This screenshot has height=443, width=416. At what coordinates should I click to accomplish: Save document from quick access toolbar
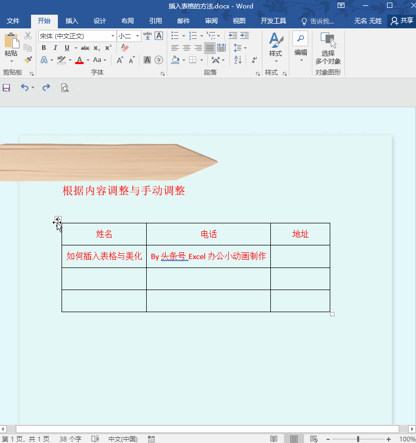(x=6, y=88)
